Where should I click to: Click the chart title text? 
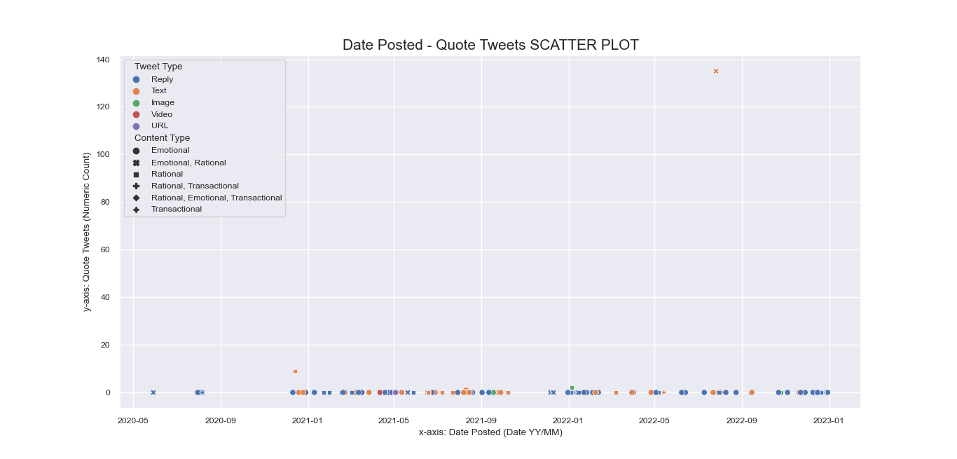click(490, 45)
